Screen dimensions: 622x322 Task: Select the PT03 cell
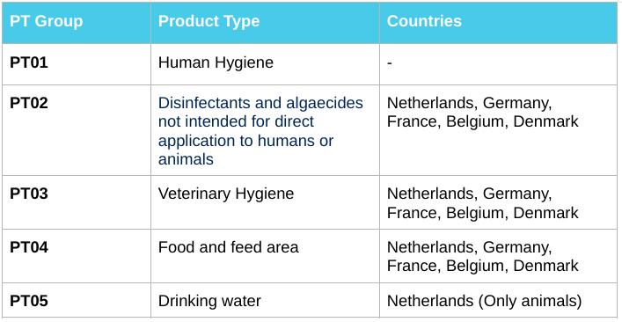tap(77, 202)
